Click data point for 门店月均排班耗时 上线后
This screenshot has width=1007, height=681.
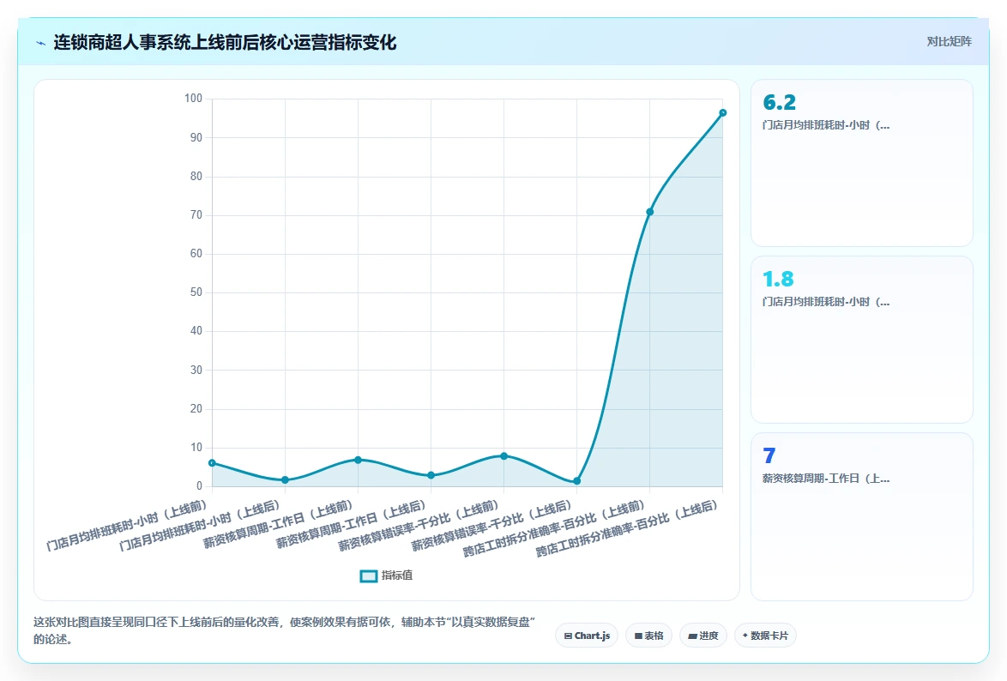coord(285,479)
